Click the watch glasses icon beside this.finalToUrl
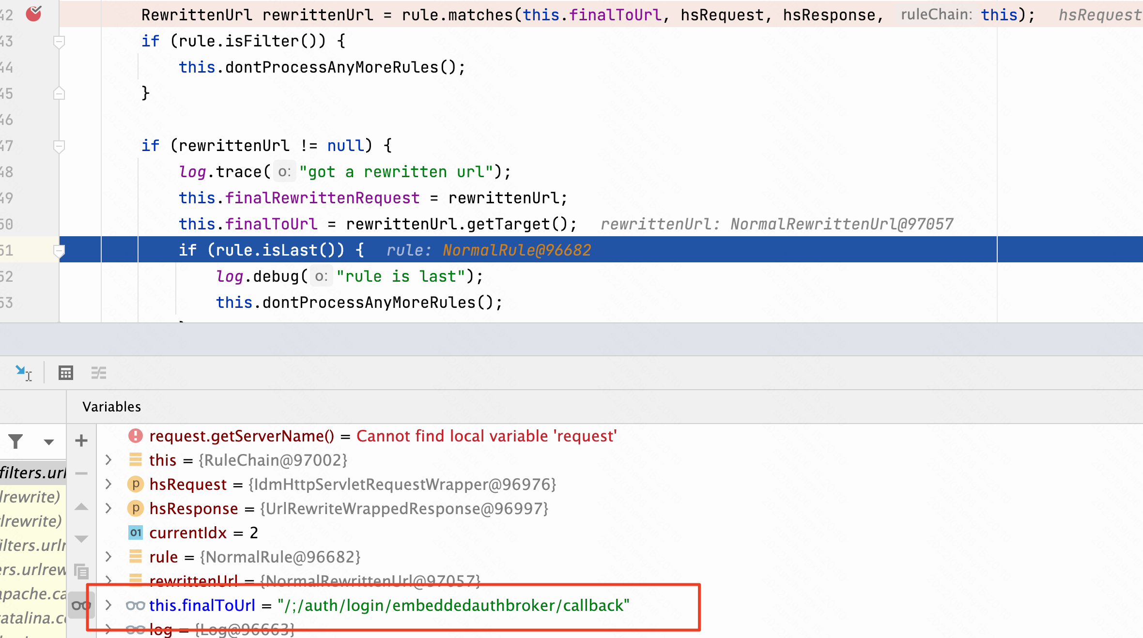This screenshot has width=1143, height=638. 136,605
